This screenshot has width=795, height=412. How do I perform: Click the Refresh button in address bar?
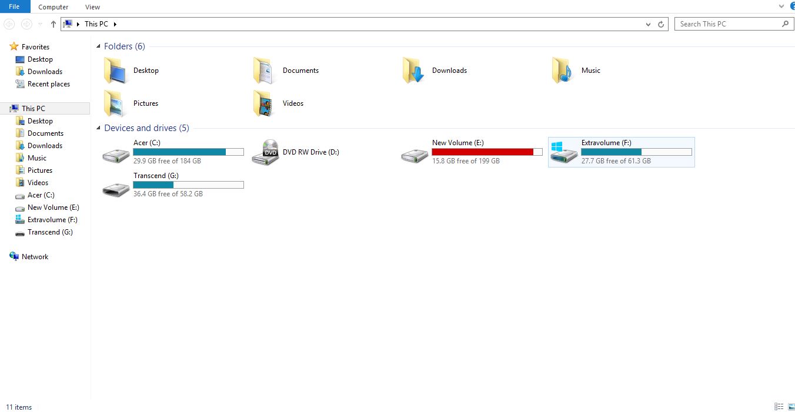point(661,24)
